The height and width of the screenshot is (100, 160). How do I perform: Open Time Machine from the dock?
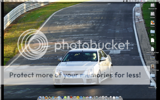[x=97, y=97]
